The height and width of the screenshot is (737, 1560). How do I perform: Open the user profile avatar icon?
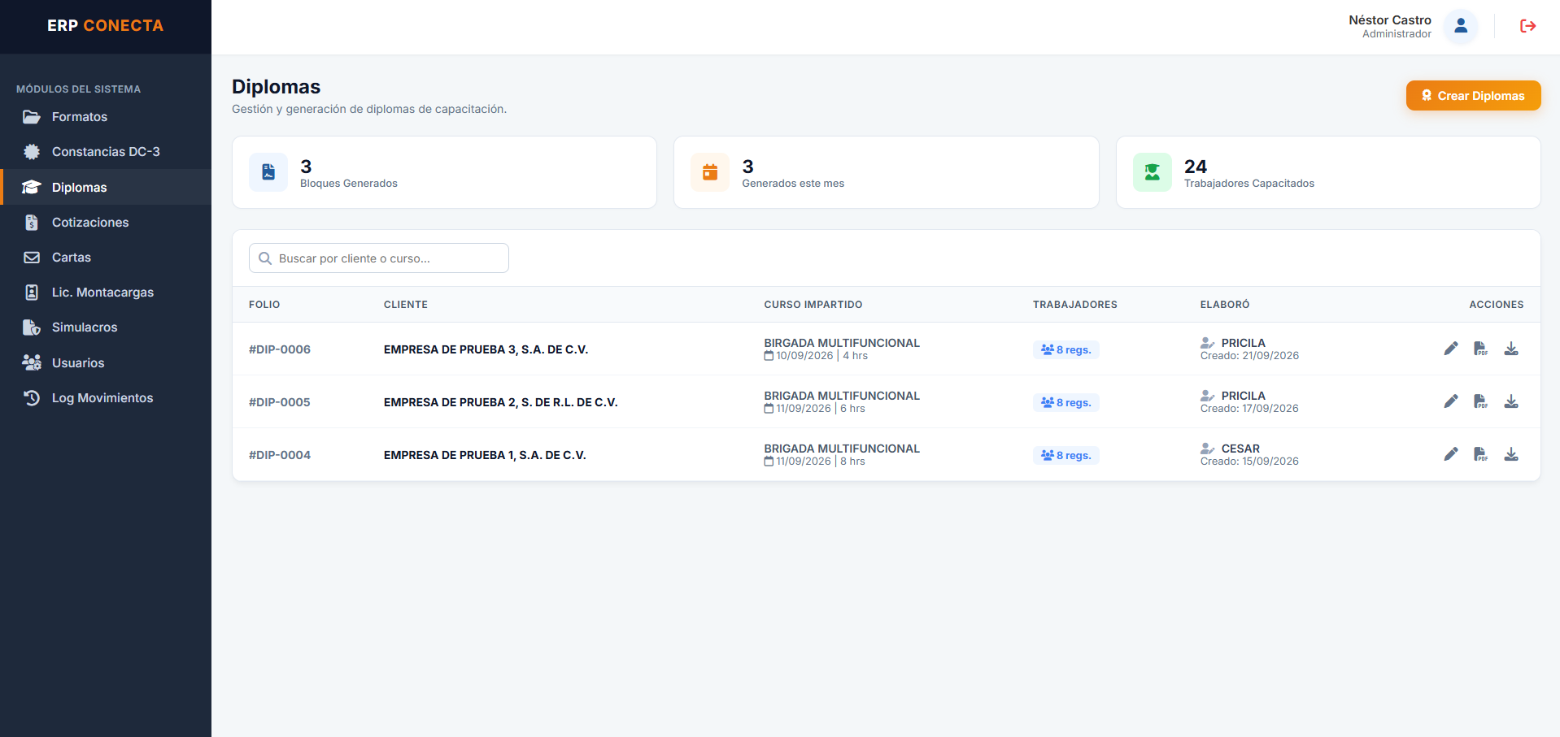pos(1461,26)
